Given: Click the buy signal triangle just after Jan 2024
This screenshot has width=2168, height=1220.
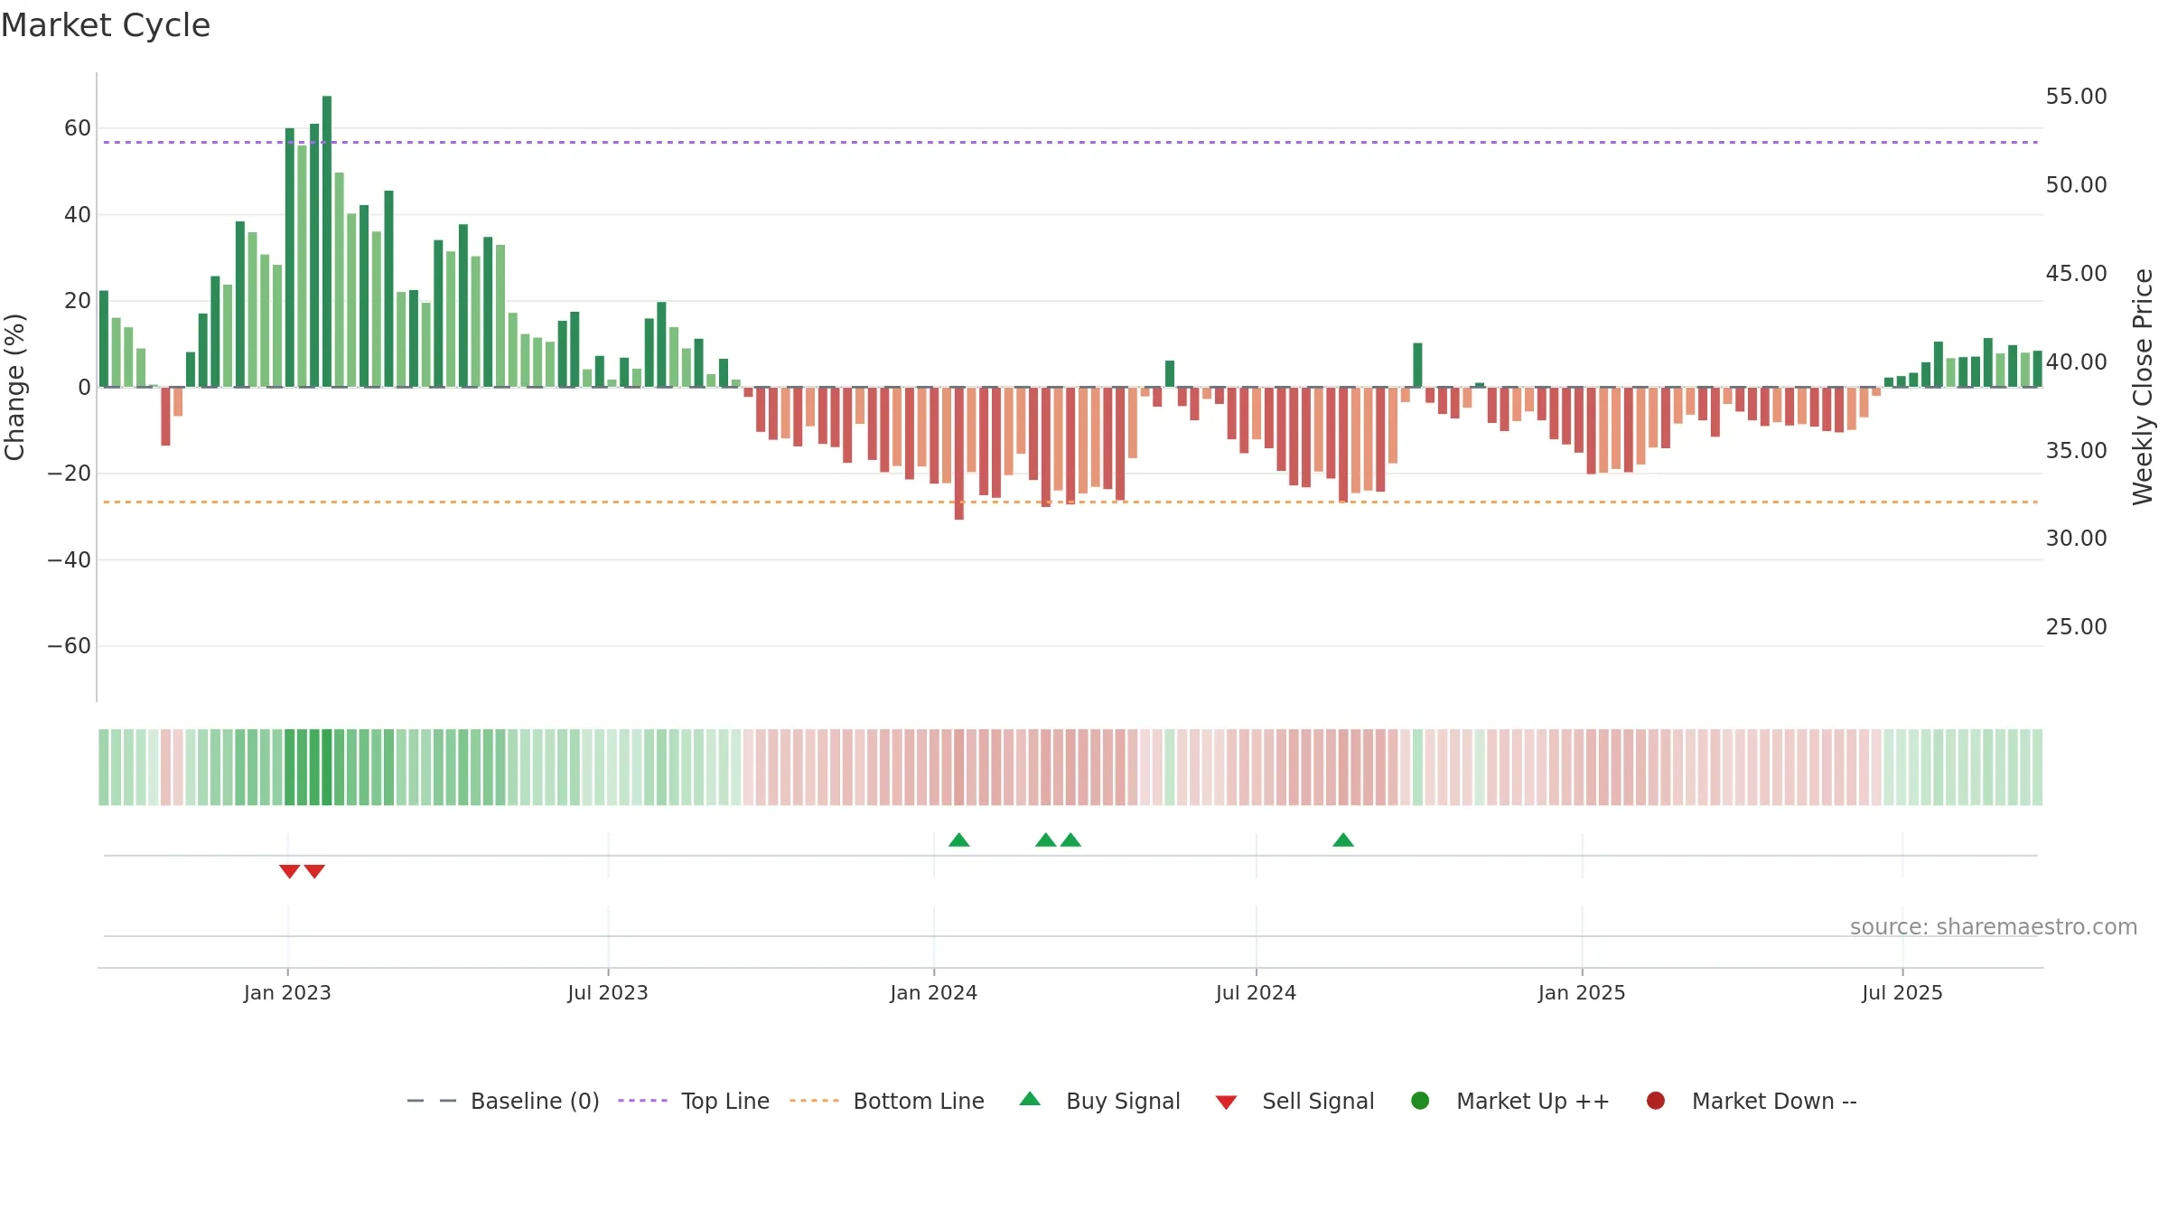Looking at the screenshot, I should 959,840.
